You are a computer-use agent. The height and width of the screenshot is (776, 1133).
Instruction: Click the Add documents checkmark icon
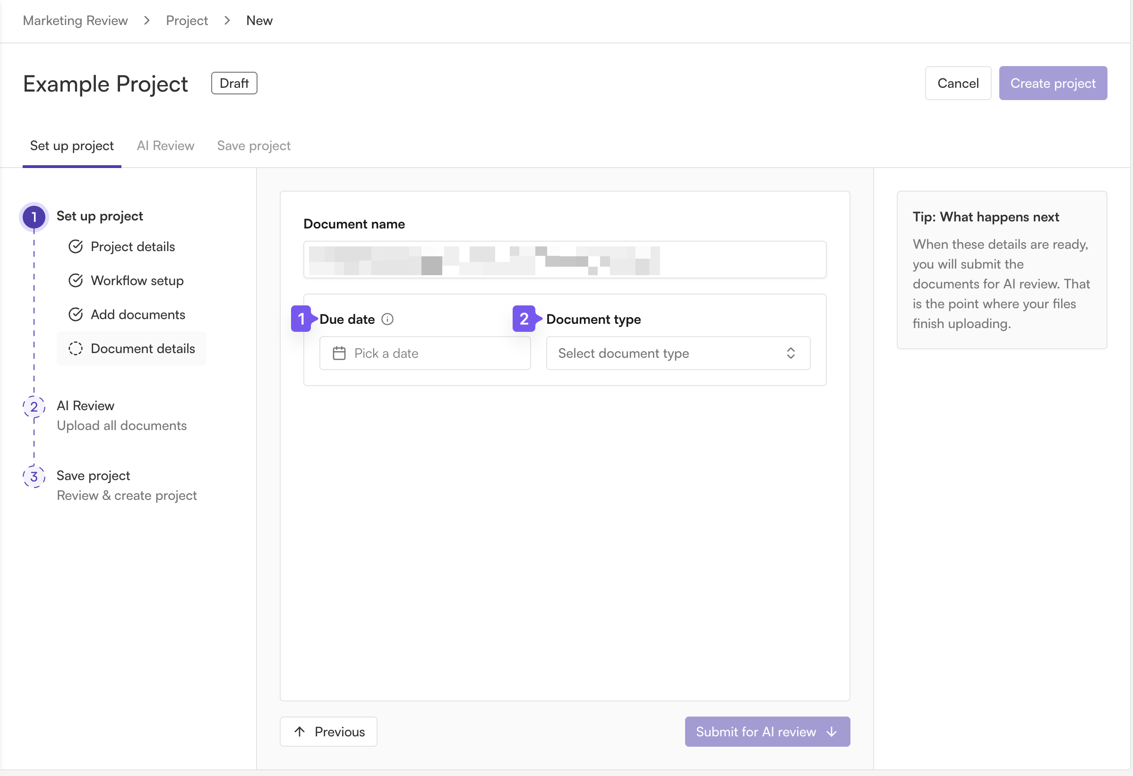(76, 315)
